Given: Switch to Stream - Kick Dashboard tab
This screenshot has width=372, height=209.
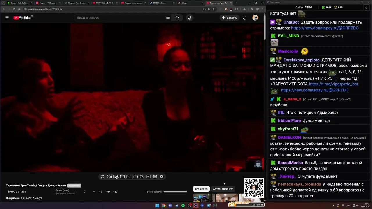Looking at the screenshot, I should 19,3.
